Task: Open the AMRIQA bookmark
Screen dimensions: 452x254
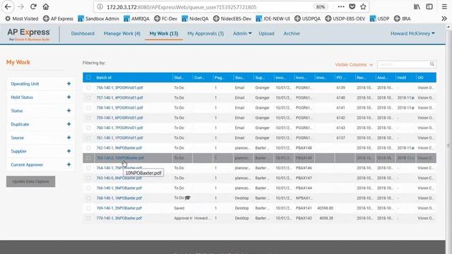Action: point(136,19)
